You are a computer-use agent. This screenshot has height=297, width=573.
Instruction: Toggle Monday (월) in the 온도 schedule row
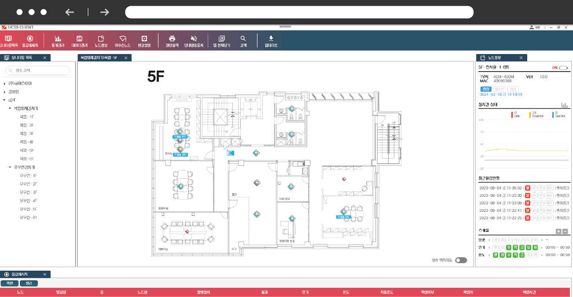(496, 255)
